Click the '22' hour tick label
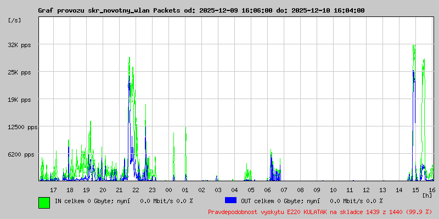Image resolution: width=439 pixels, height=219 pixels. [x=136, y=190]
